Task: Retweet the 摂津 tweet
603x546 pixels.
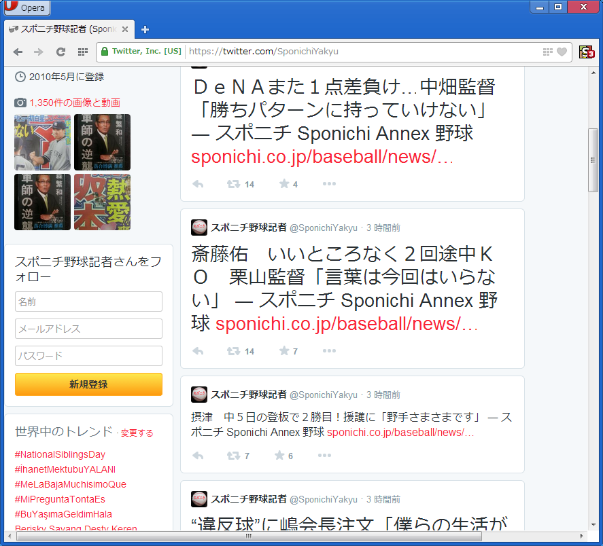Action: [x=233, y=456]
